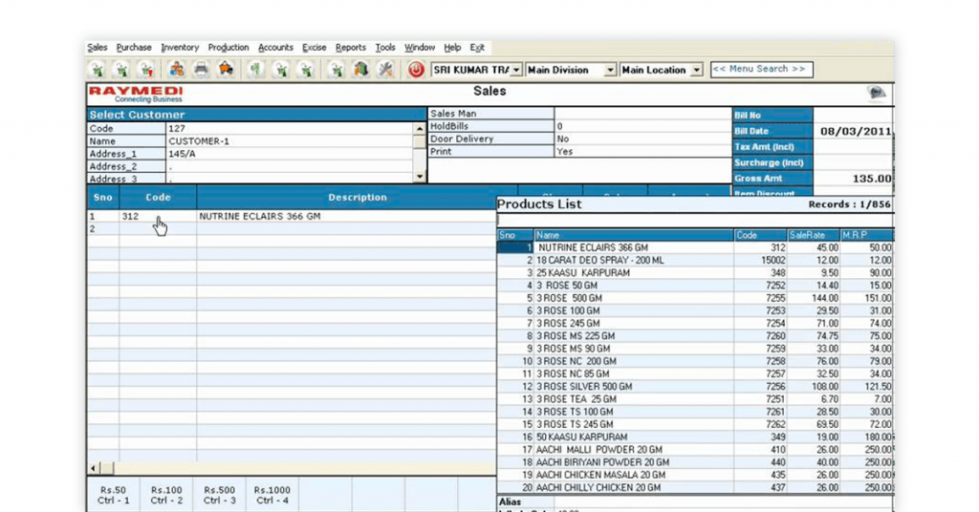
Task: Click the sales grid horizontal scrollbar left arrow
Action: click(93, 468)
